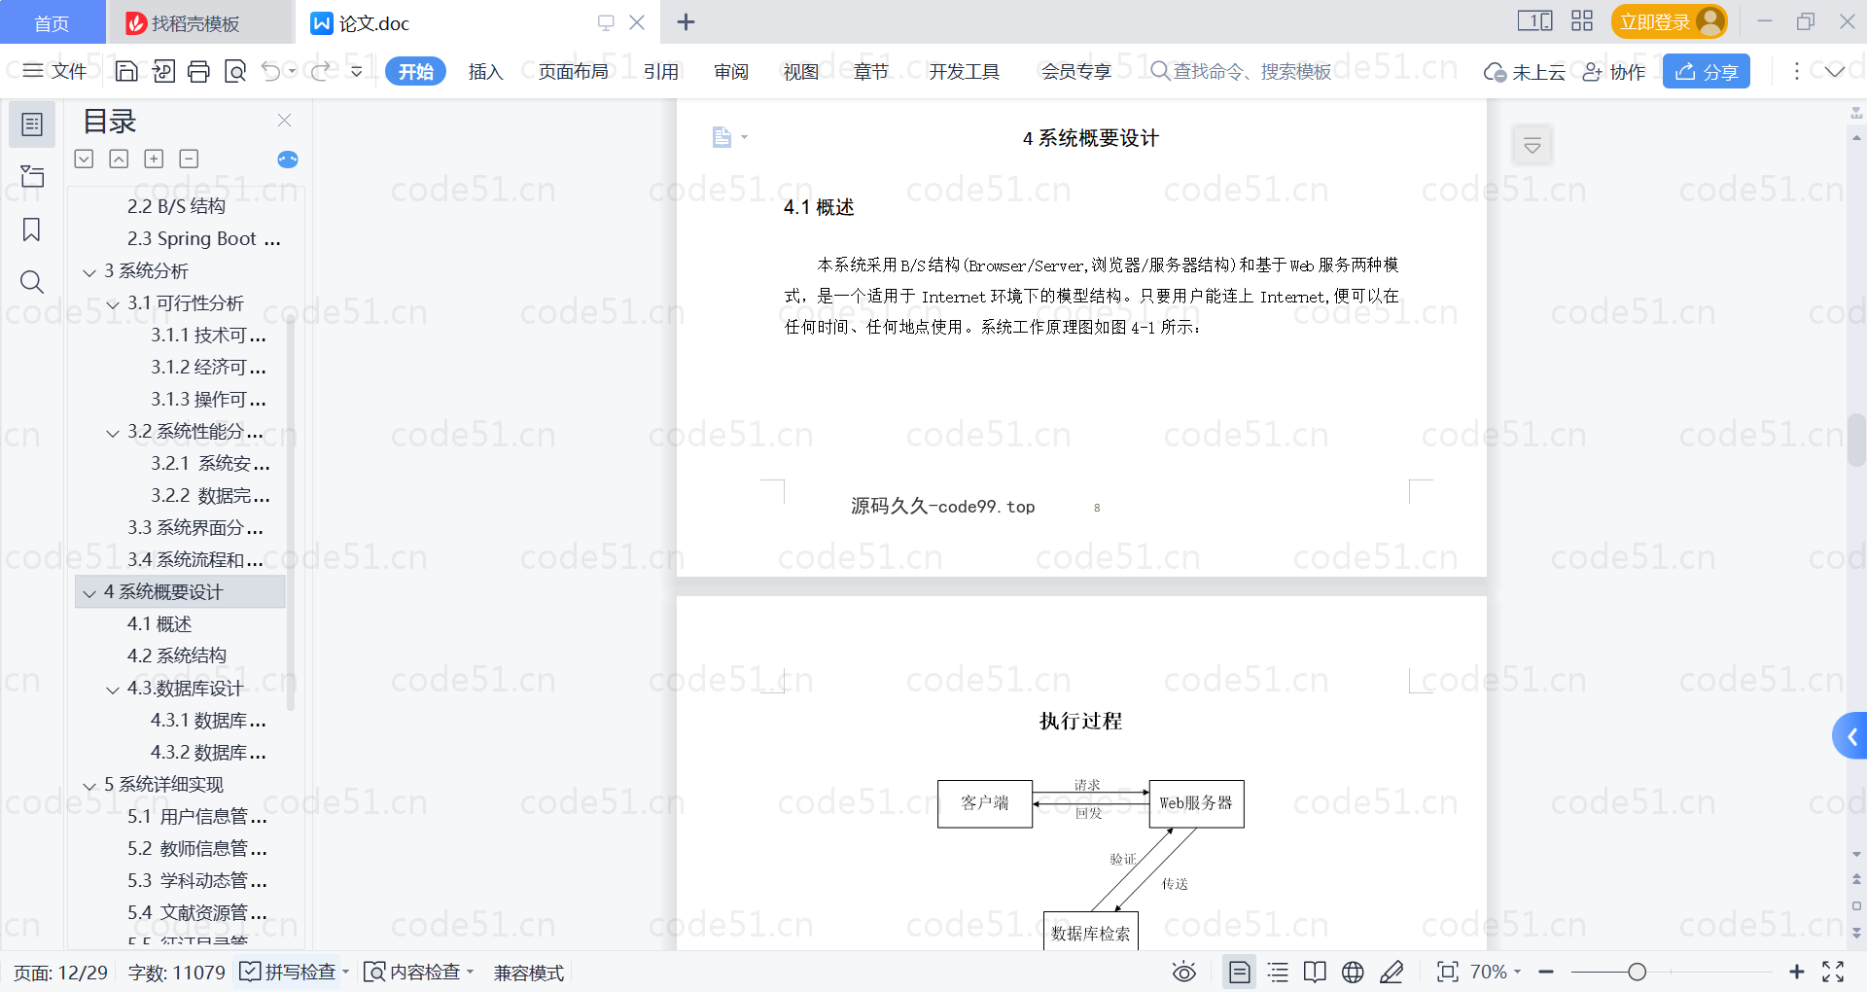Click the Print Preview icon
The width and height of the screenshot is (1867, 992).
click(x=235, y=71)
